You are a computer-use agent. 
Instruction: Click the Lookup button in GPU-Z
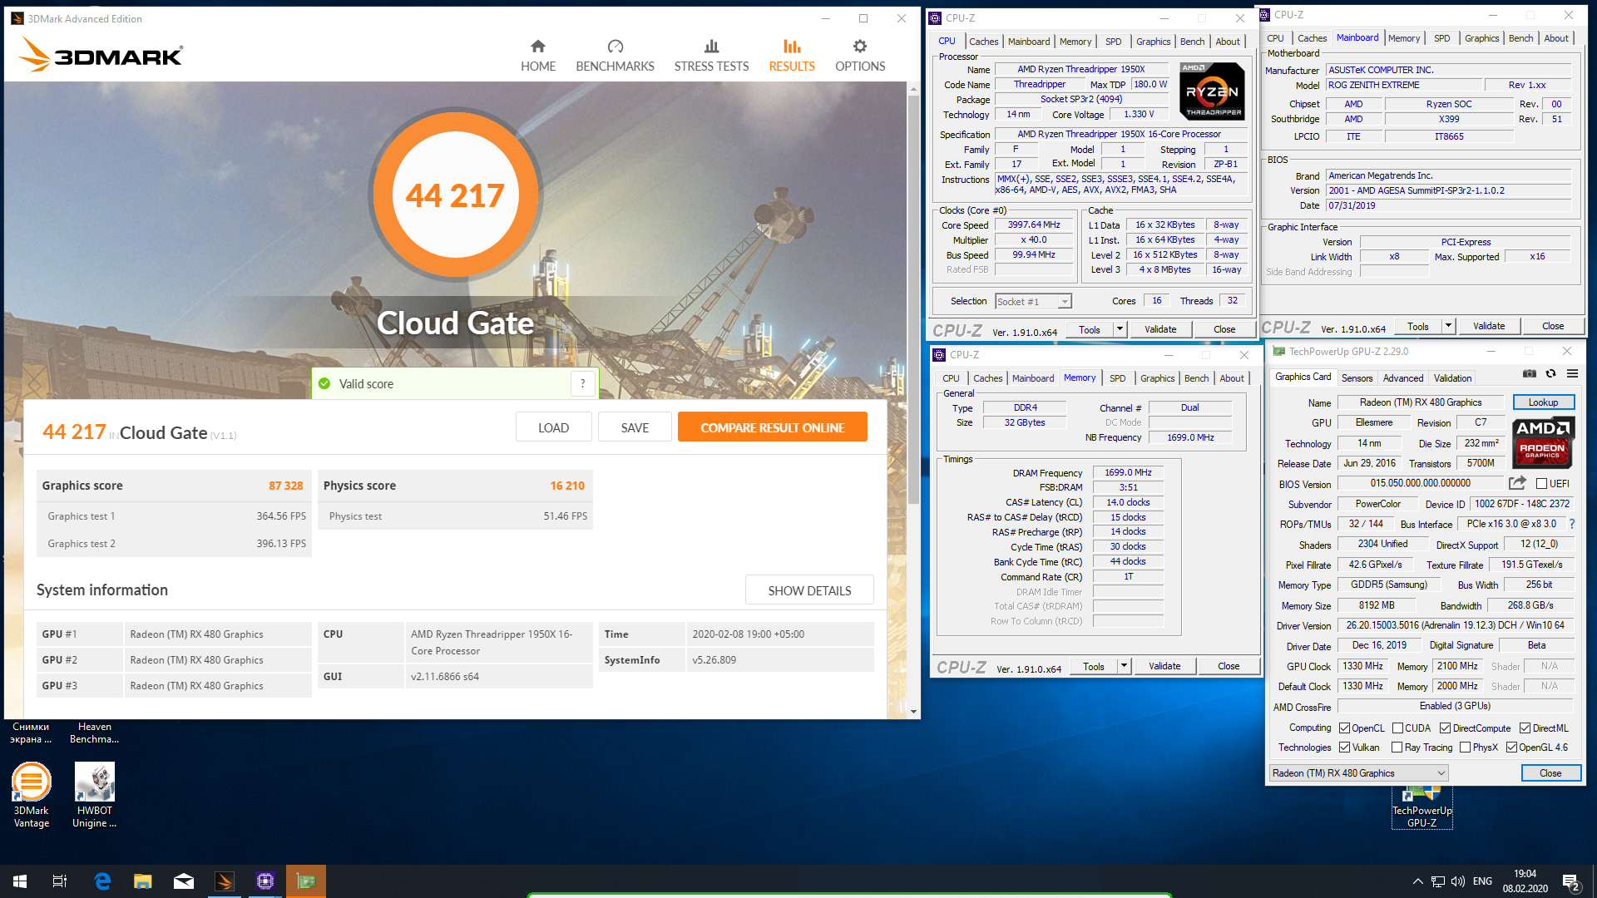pos(1543,402)
